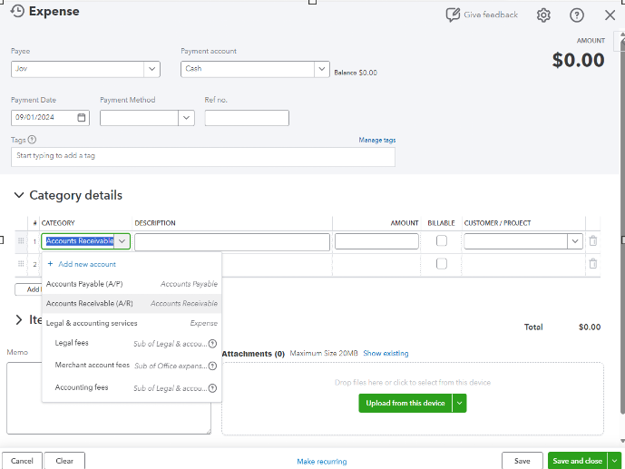Expand the Item details section
This screenshot has width=625, height=469.
click(x=19, y=319)
